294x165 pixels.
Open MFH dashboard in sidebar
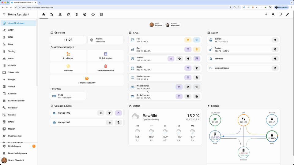coord(18,37)
